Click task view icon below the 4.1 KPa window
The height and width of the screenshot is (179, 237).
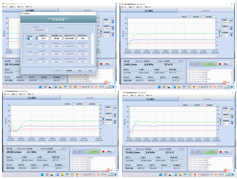coord(52,175)
